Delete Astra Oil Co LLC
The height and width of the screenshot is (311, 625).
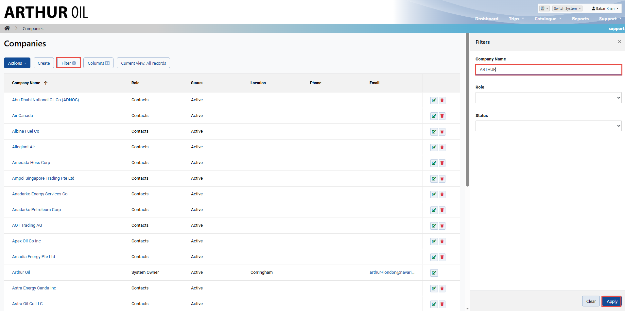[x=442, y=304]
